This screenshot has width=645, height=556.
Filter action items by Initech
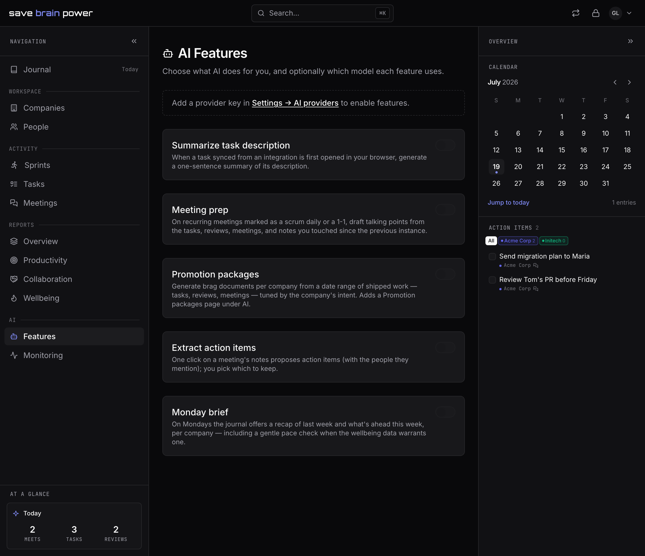(554, 241)
